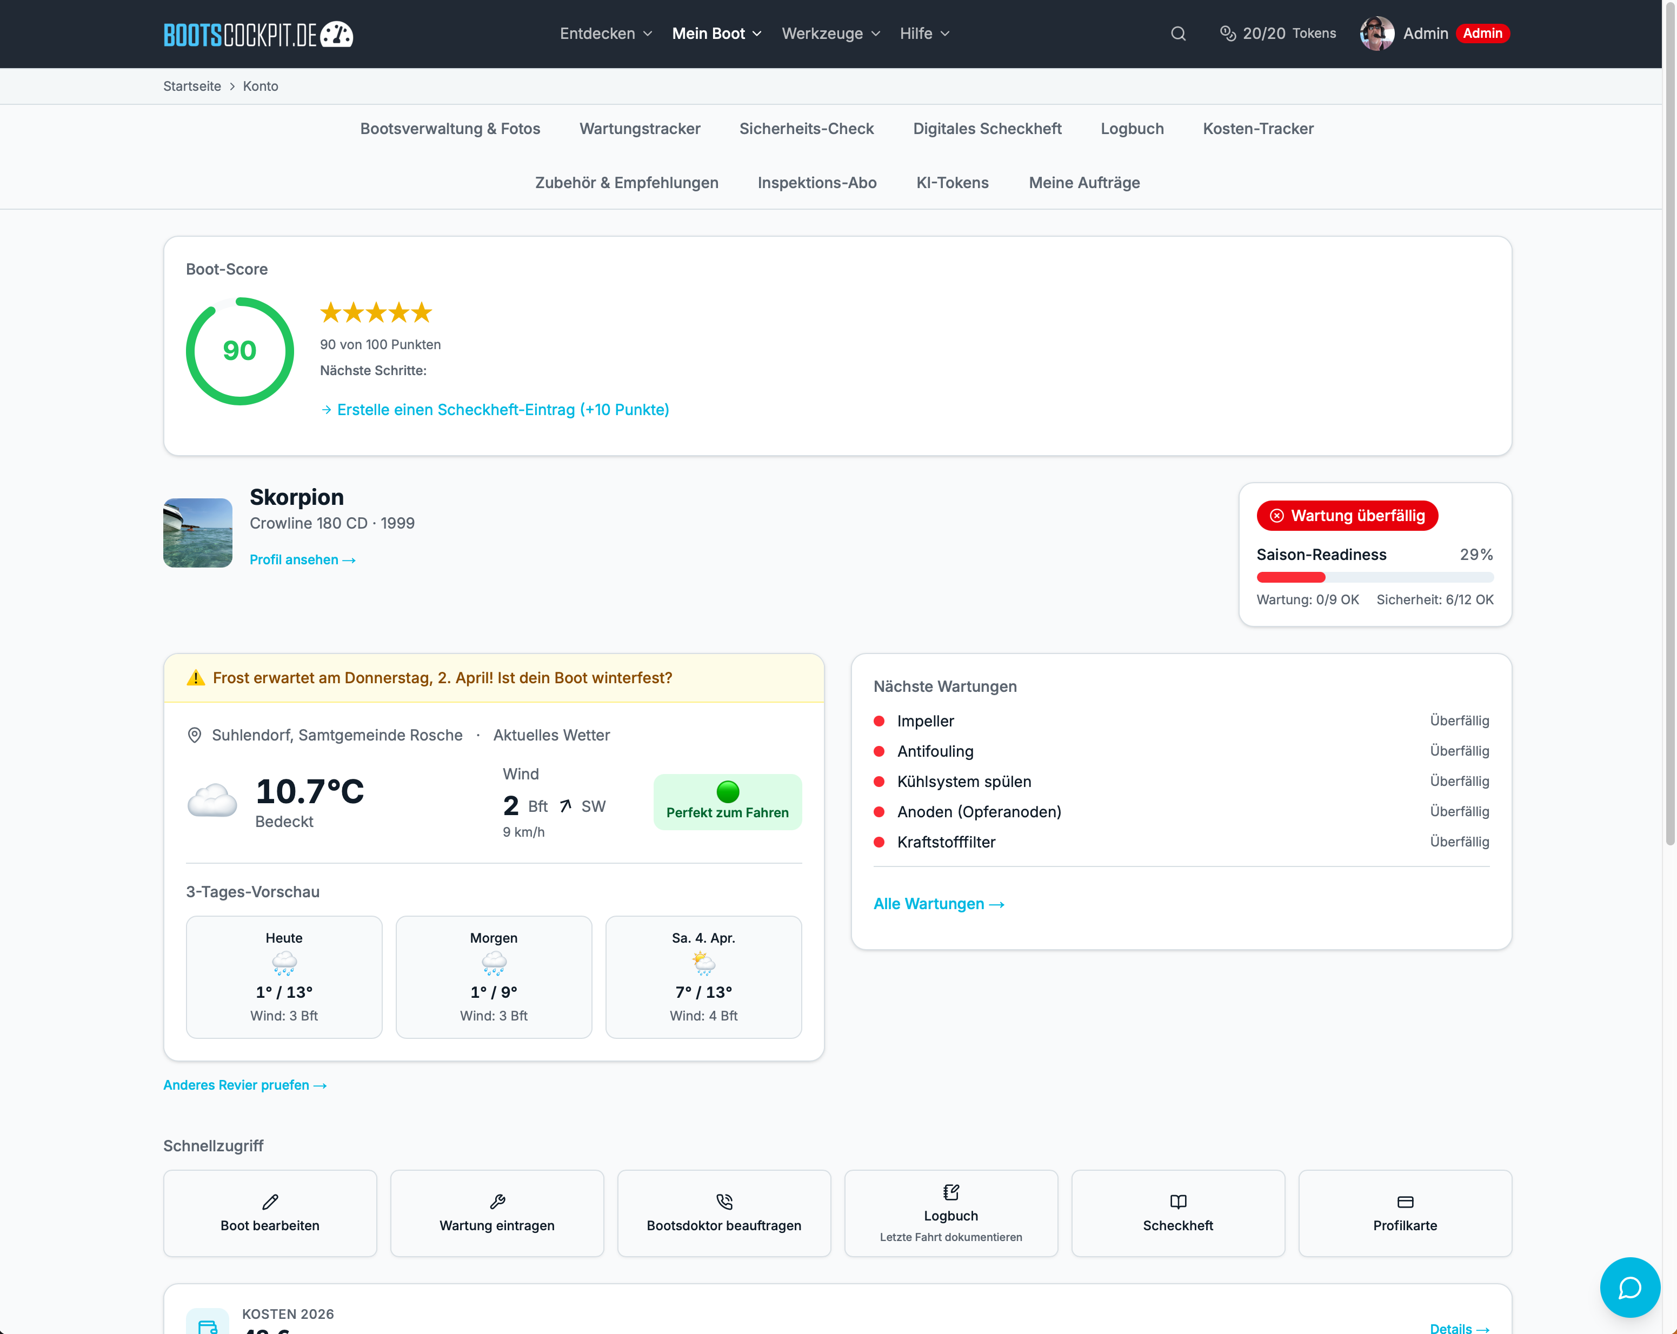Click the Logbuch notebook icon tile

pyautogui.click(x=950, y=1192)
